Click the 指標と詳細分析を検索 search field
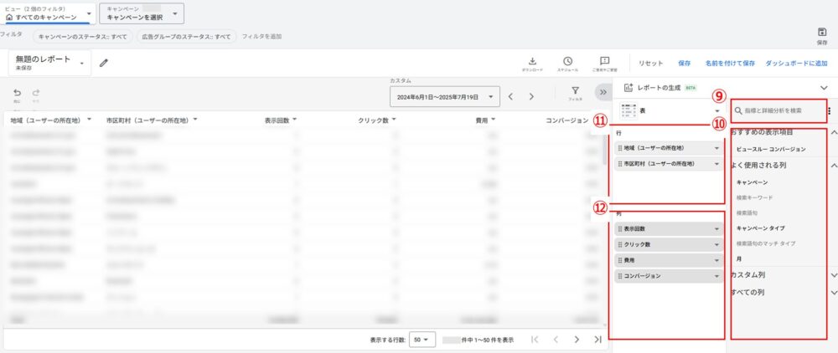838x353 pixels. click(779, 110)
